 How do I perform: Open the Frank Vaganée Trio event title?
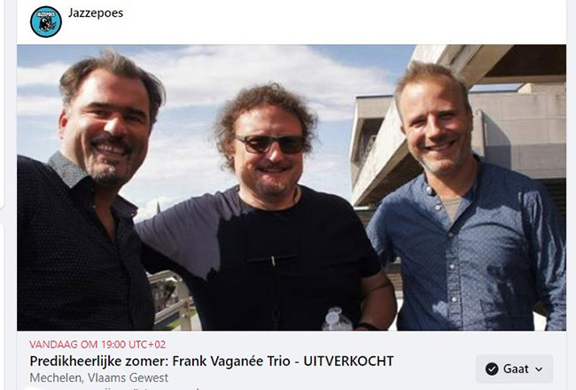pyautogui.click(x=212, y=361)
